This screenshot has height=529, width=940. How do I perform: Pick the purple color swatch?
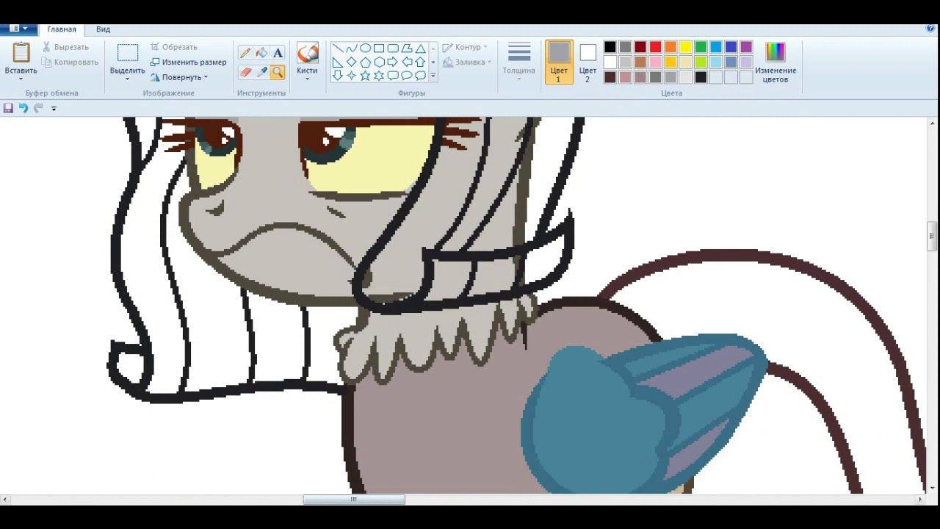[746, 47]
